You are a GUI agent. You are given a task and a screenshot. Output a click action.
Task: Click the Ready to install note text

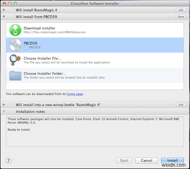(x=19, y=130)
